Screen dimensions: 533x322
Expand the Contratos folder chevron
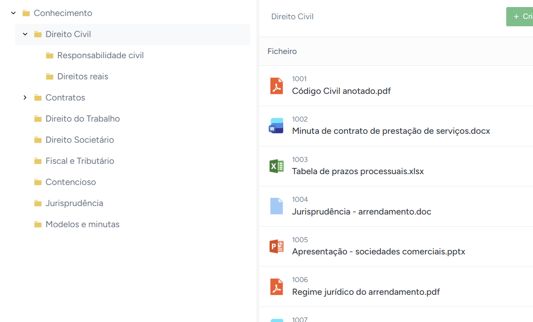tap(25, 98)
